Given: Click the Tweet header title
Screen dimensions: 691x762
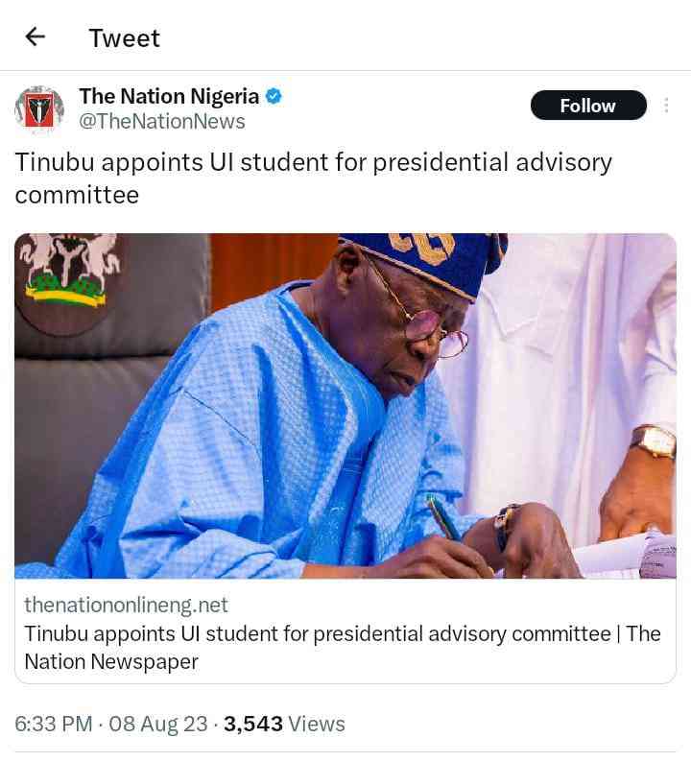Looking at the screenshot, I should 124,37.
